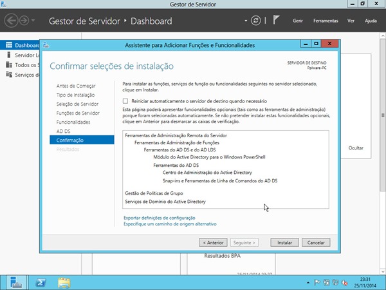Screen dimensions: 386x290
Task: Click the muted volume tray icon
Action: (x=345, y=283)
